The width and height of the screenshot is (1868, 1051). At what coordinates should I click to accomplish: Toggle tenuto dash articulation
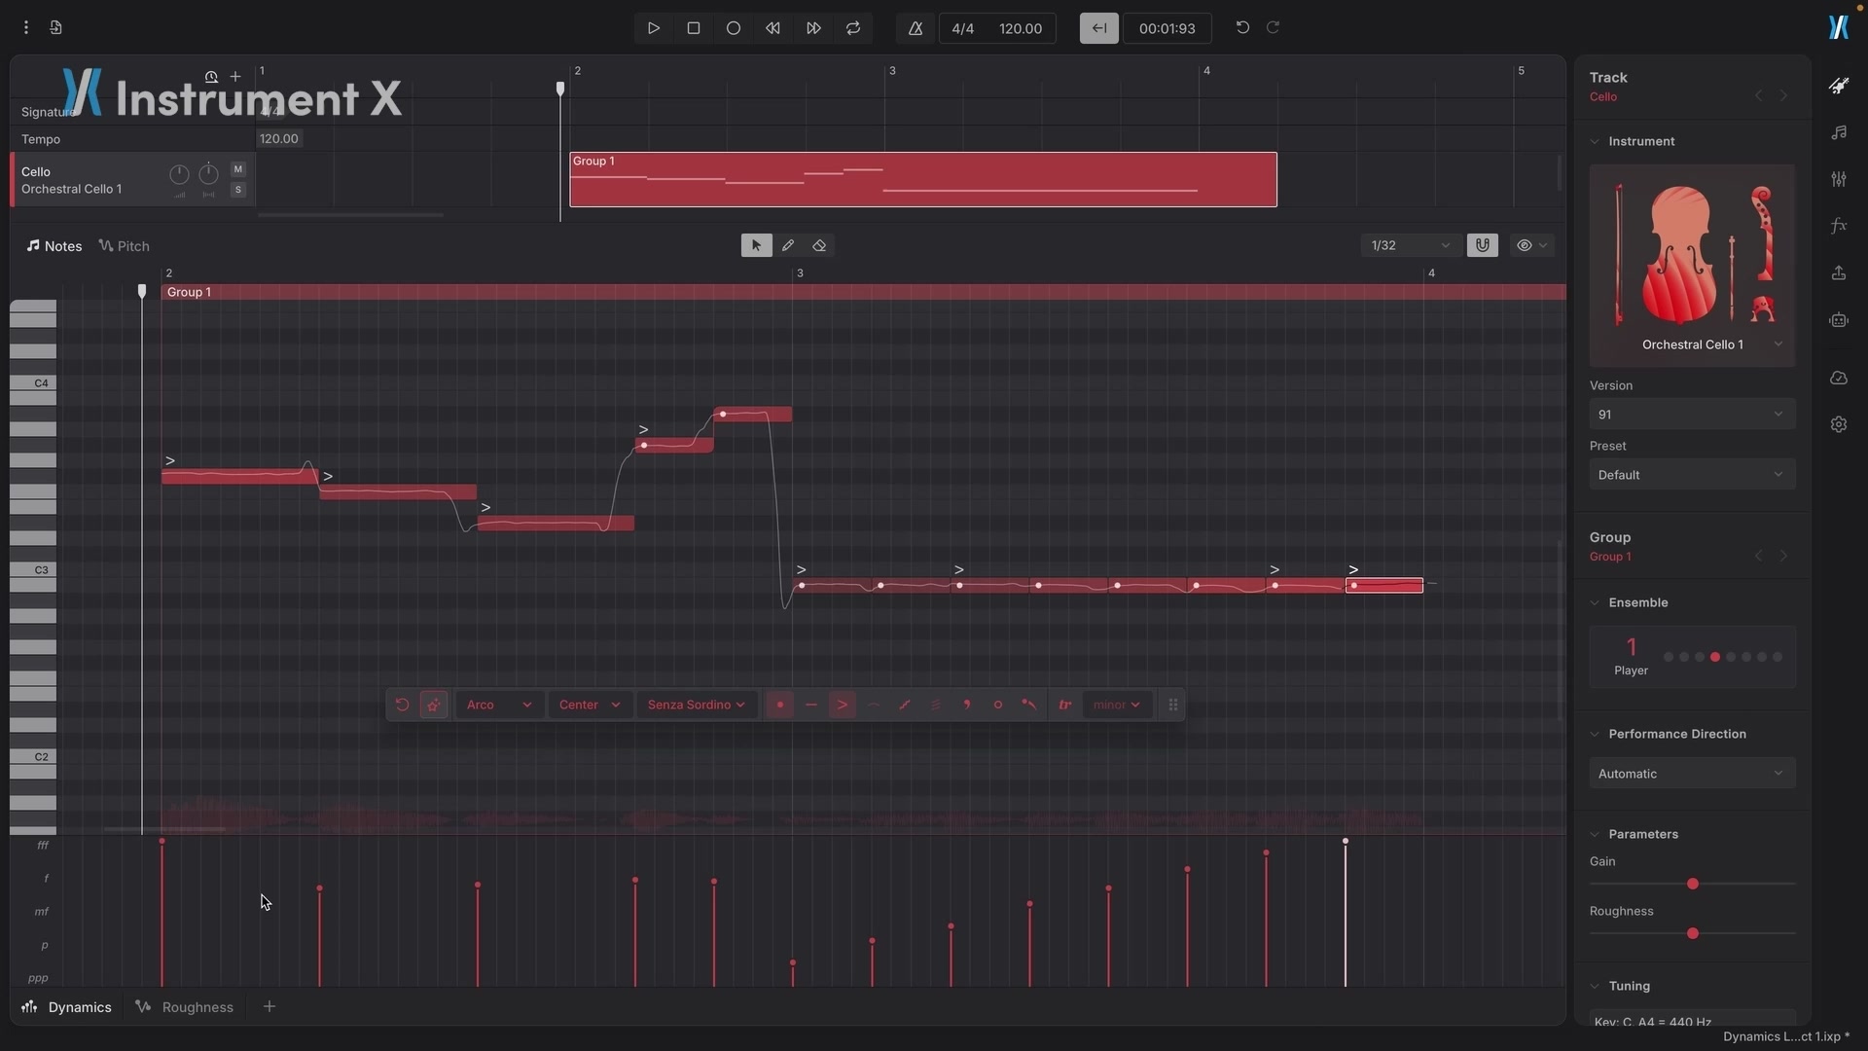810,705
